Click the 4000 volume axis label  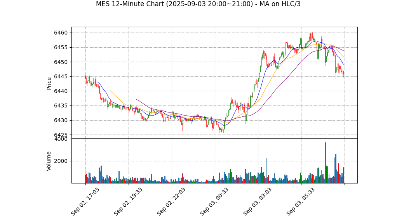pos(61,139)
